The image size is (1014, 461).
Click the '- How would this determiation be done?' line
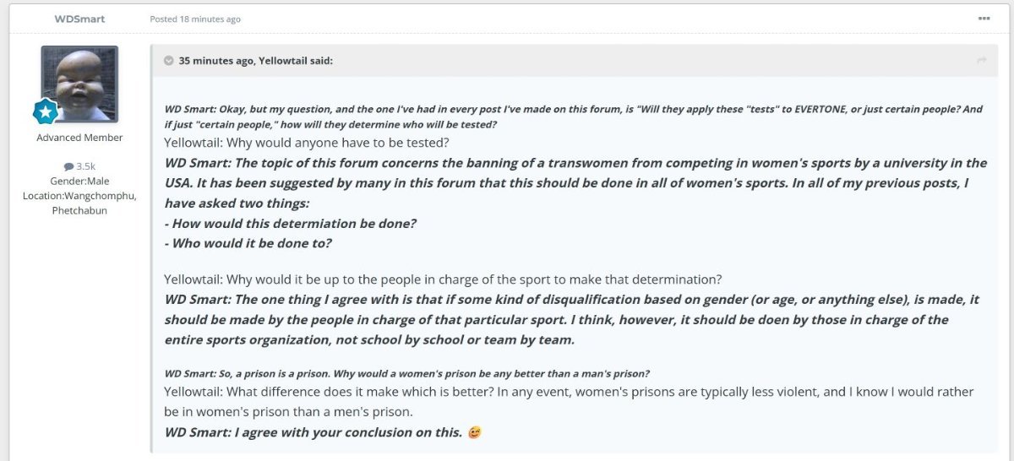[x=290, y=224]
